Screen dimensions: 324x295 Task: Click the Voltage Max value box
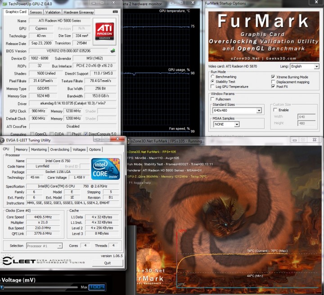(97, 287)
